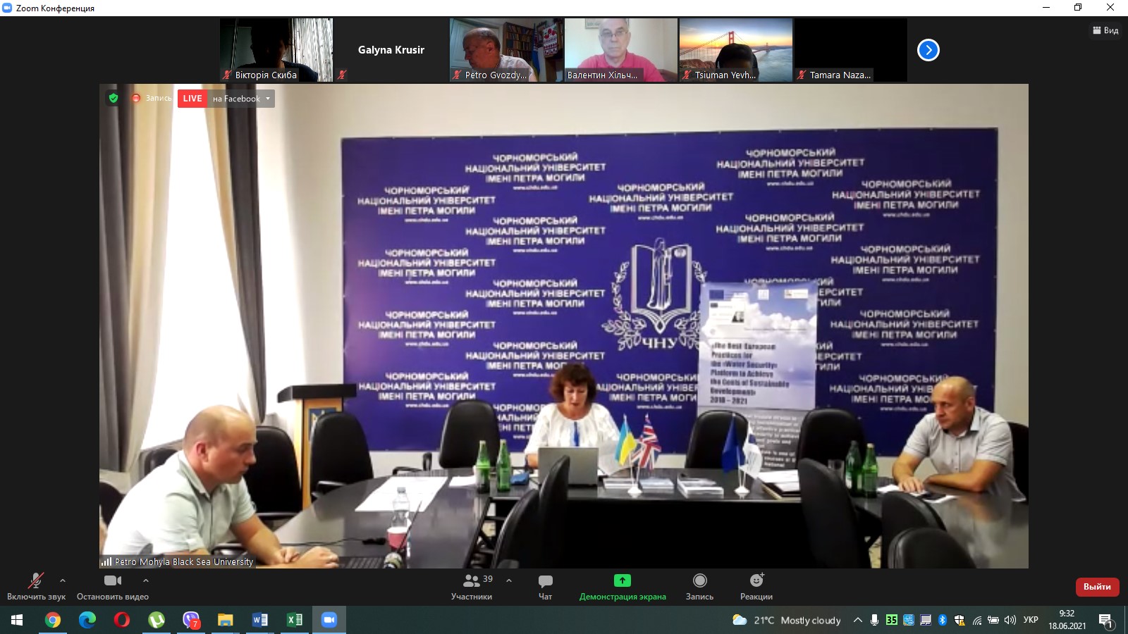Image resolution: width=1128 pixels, height=634 pixels.
Task: Open Windows notification center
Action: pyautogui.click(x=1105, y=621)
